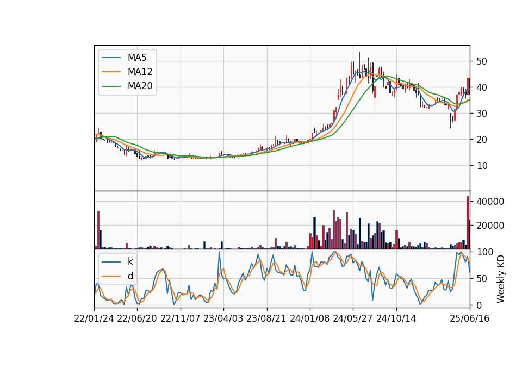Click the orange d legend line sample

point(111,276)
